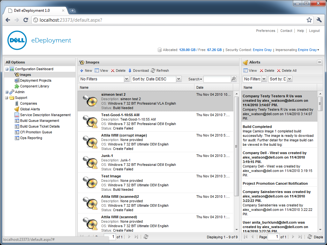Open the Alerts No Filters dropdown
327x245 pixels.
coord(264,79)
